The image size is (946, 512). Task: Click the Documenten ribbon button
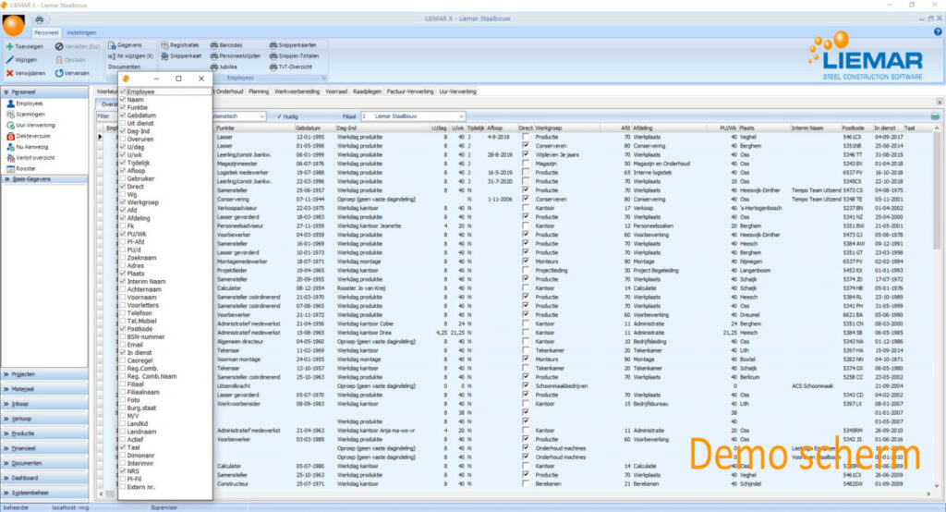click(x=125, y=67)
